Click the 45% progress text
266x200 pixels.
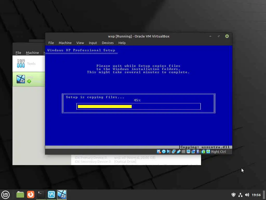click(137, 100)
